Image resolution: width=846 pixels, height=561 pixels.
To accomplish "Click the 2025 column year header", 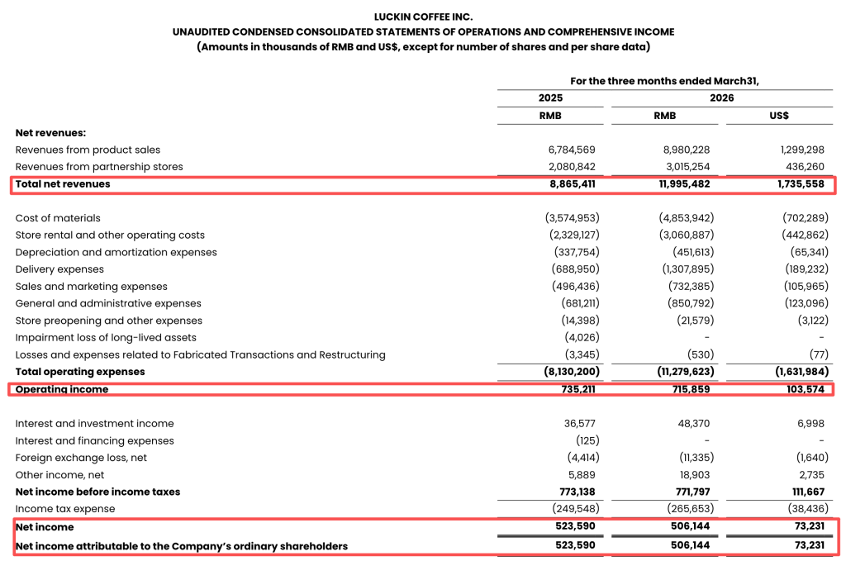I will (x=550, y=98).
